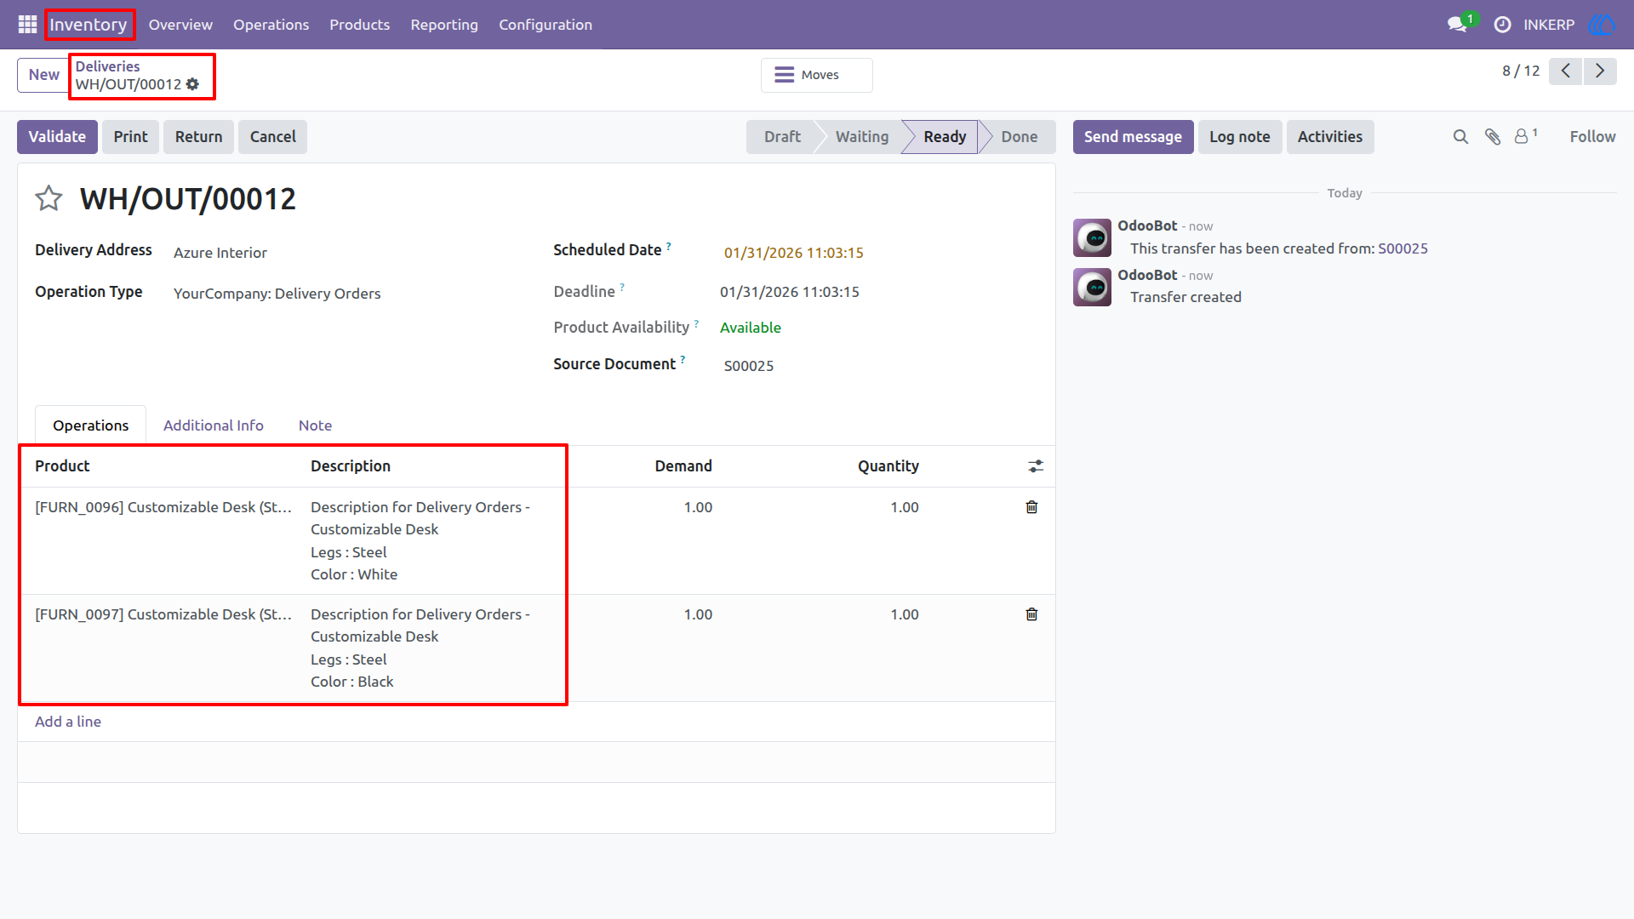Select the Operations tab

(90, 425)
